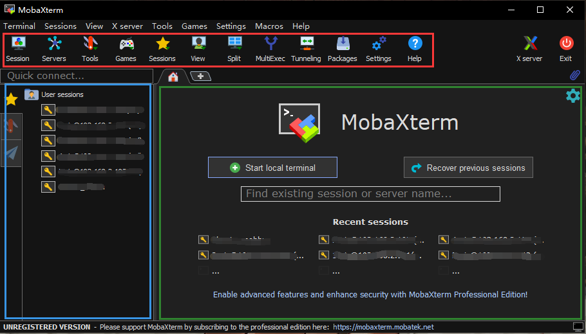Switch to the Home tab
Screen dimensions: 586x334
[x=173, y=76]
